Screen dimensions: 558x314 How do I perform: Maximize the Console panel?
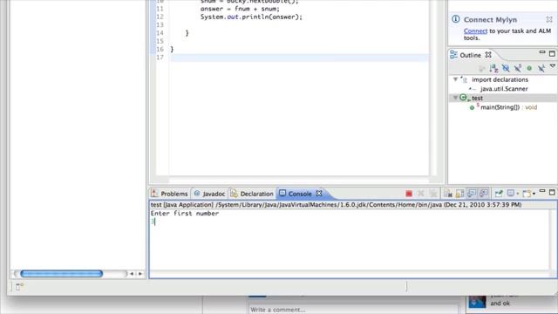(x=552, y=192)
